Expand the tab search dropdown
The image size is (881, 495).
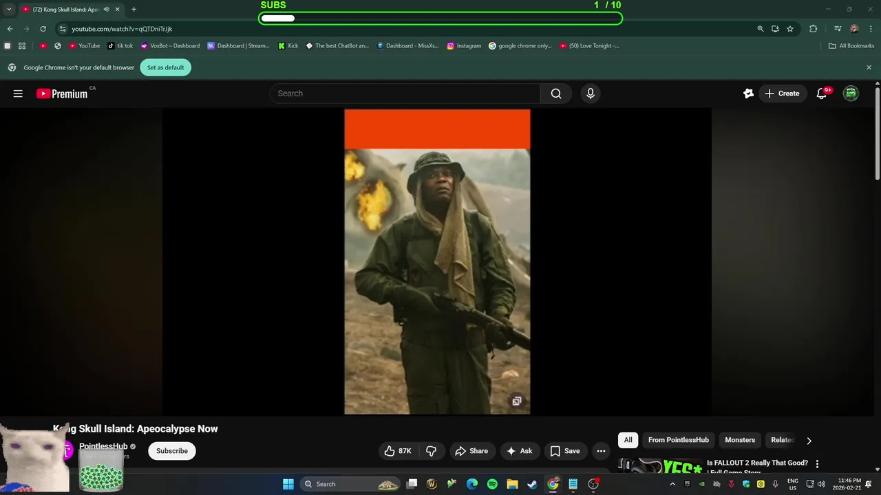[x=9, y=10]
